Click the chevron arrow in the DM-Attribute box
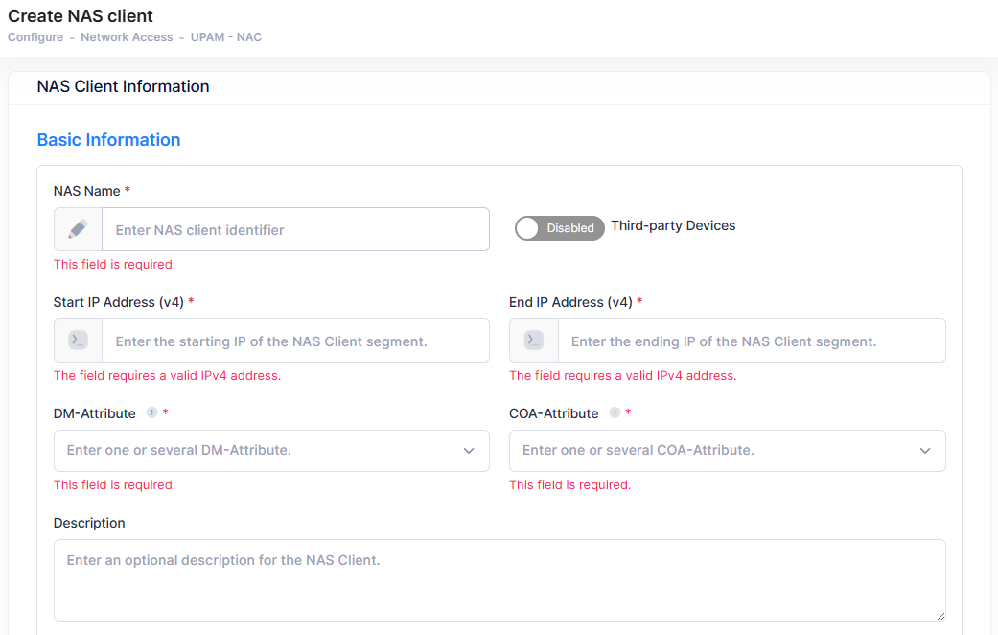The image size is (998, 635). (469, 451)
